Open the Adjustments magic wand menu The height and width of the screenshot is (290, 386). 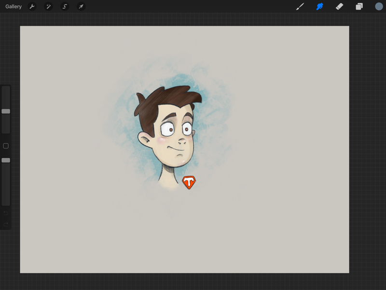coord(48,7)
